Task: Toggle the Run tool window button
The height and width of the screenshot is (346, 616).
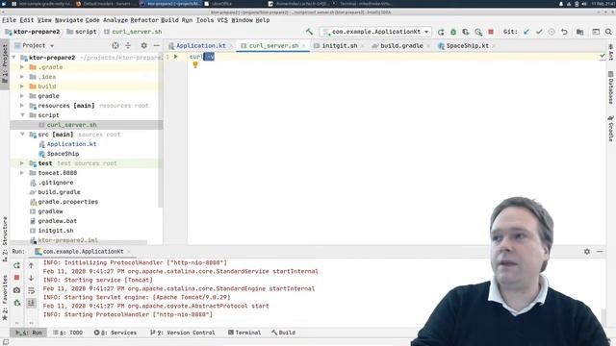Action: coord(29,333)
